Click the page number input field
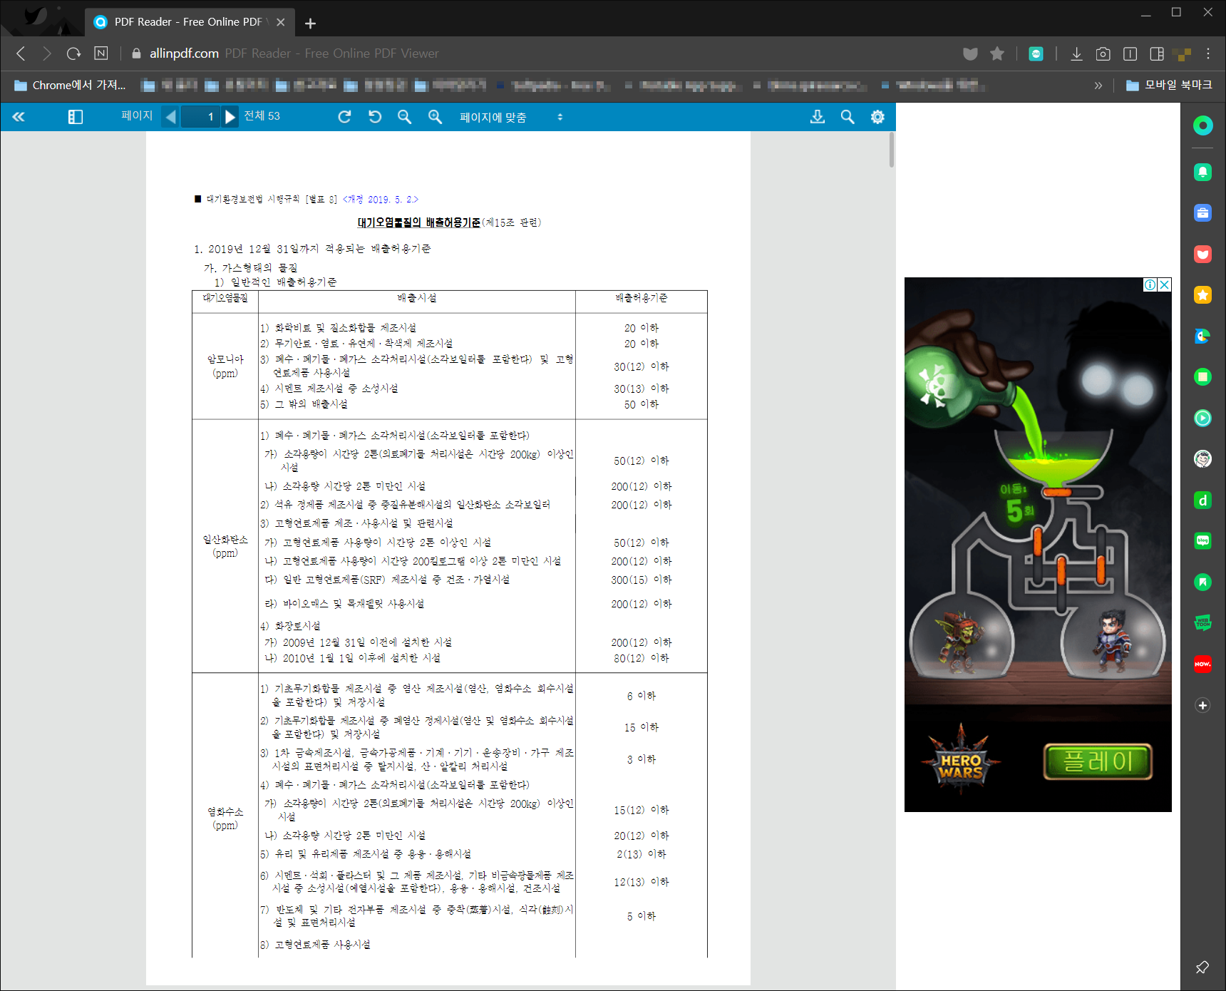1226x991 pixels. 200,117
